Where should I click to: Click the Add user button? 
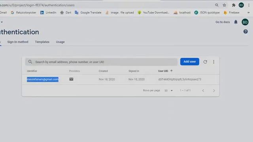coord(190,62)
